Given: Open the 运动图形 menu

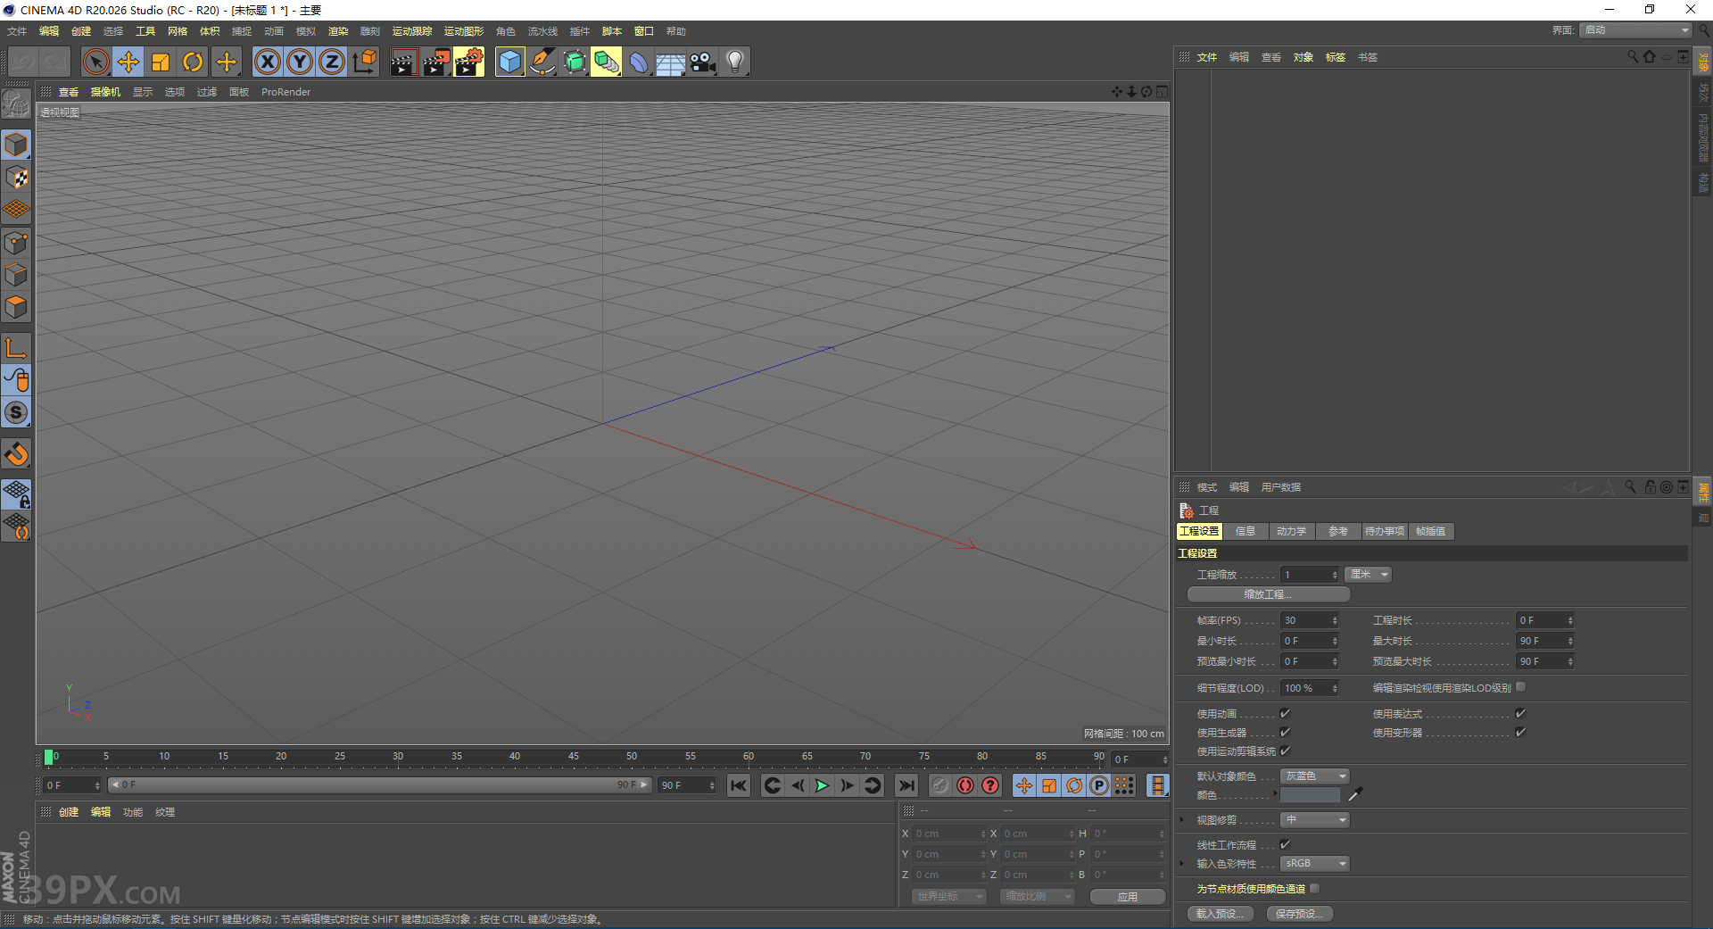Looking at the screenshot, I should pos(463,31).
